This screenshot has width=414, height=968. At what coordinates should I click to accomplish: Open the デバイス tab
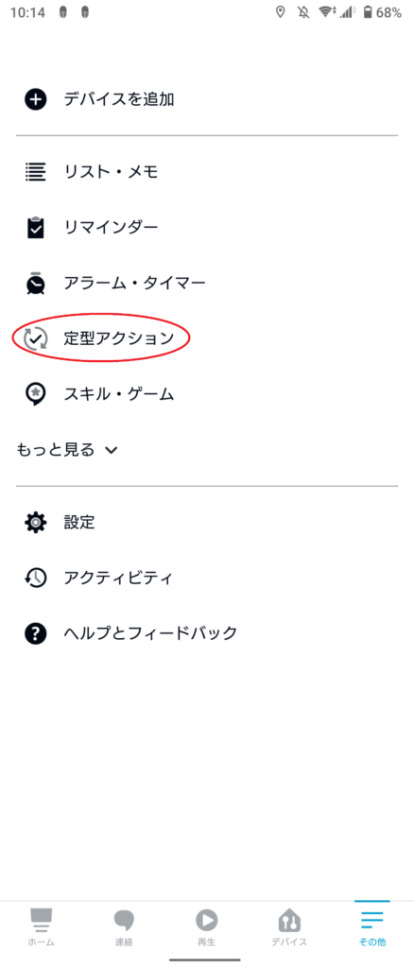click(x=289, y=926)
